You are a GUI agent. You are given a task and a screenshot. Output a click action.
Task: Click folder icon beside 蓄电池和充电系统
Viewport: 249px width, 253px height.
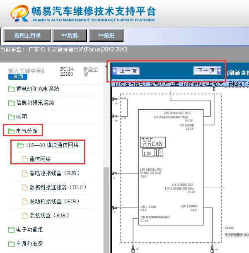click(x=12, y=89)
